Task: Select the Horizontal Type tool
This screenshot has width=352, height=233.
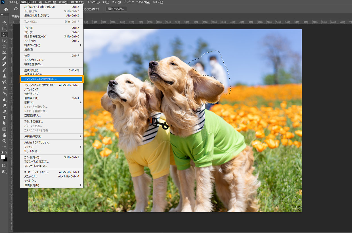Action: (4, 117)
